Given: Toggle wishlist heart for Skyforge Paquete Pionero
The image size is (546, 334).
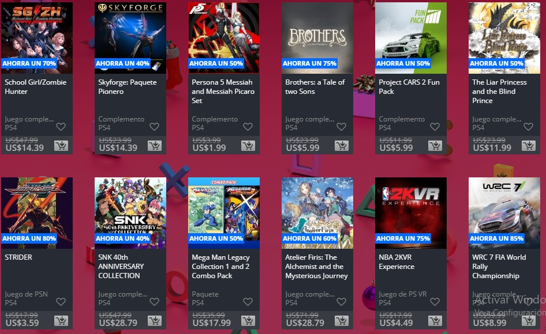Looking at the screenshot, I should click(x=154, y=127).
